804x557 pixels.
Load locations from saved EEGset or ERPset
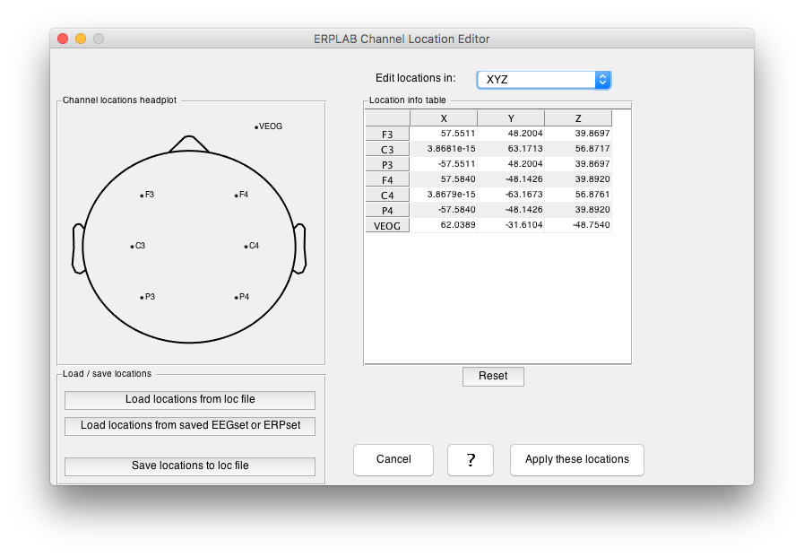click(190, 426)
